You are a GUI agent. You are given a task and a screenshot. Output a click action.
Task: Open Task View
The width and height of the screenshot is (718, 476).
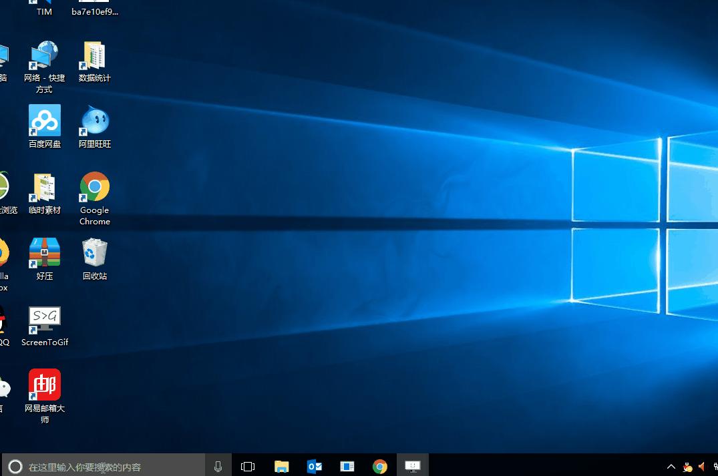tap(248, 465)
